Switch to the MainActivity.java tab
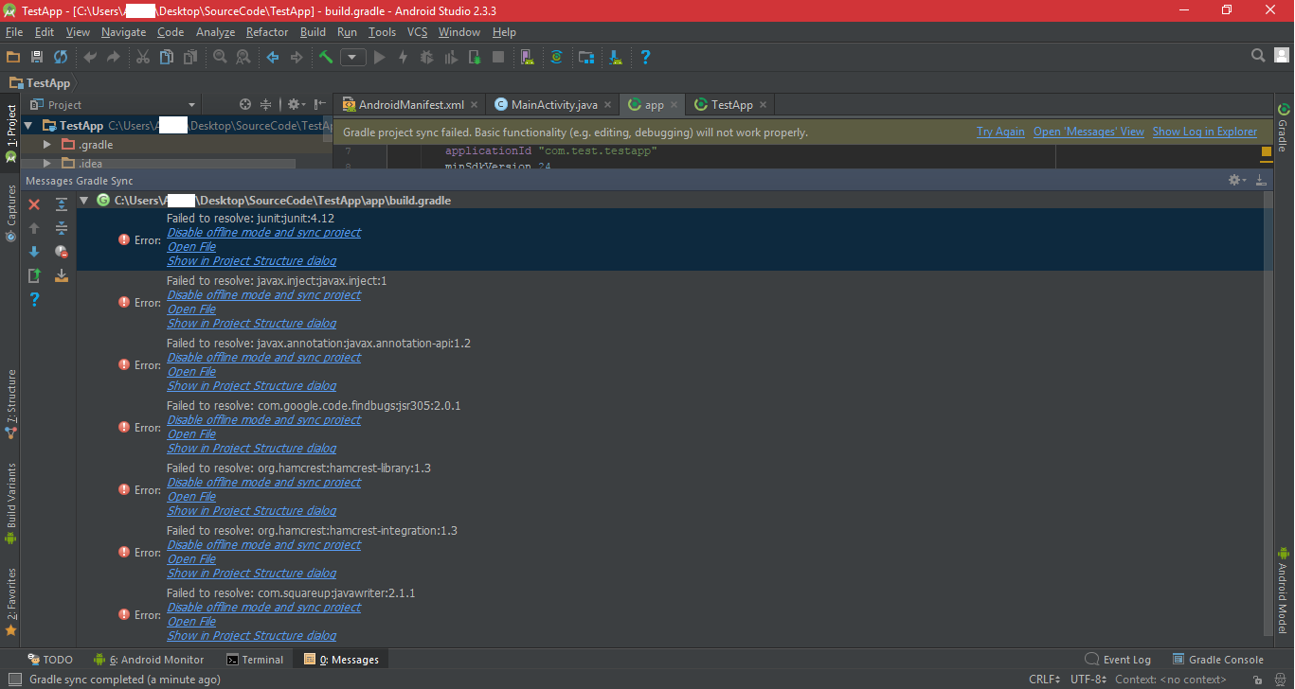 click(x=553, y=105)
